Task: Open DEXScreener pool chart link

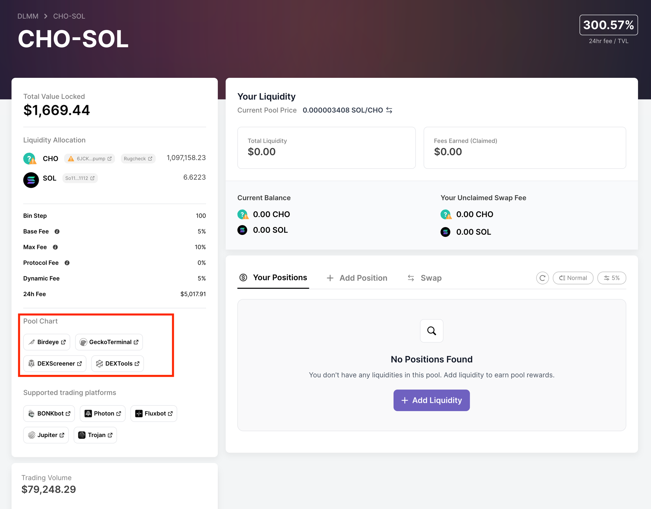Action: [x=55, y=364]
